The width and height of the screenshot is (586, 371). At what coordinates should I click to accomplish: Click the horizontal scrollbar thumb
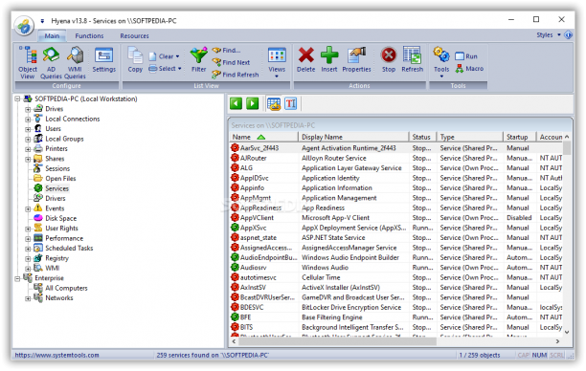pyautogui.click(x=337, y=341)
